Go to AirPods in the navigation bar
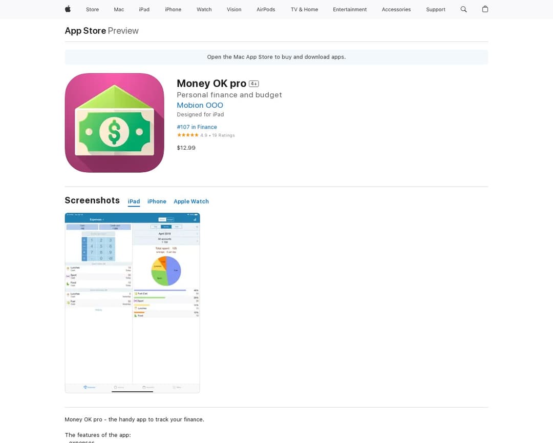 click(266, 10)
